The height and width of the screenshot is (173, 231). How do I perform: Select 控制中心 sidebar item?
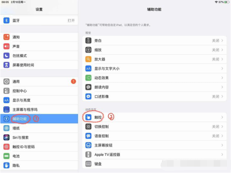point(39,91)
